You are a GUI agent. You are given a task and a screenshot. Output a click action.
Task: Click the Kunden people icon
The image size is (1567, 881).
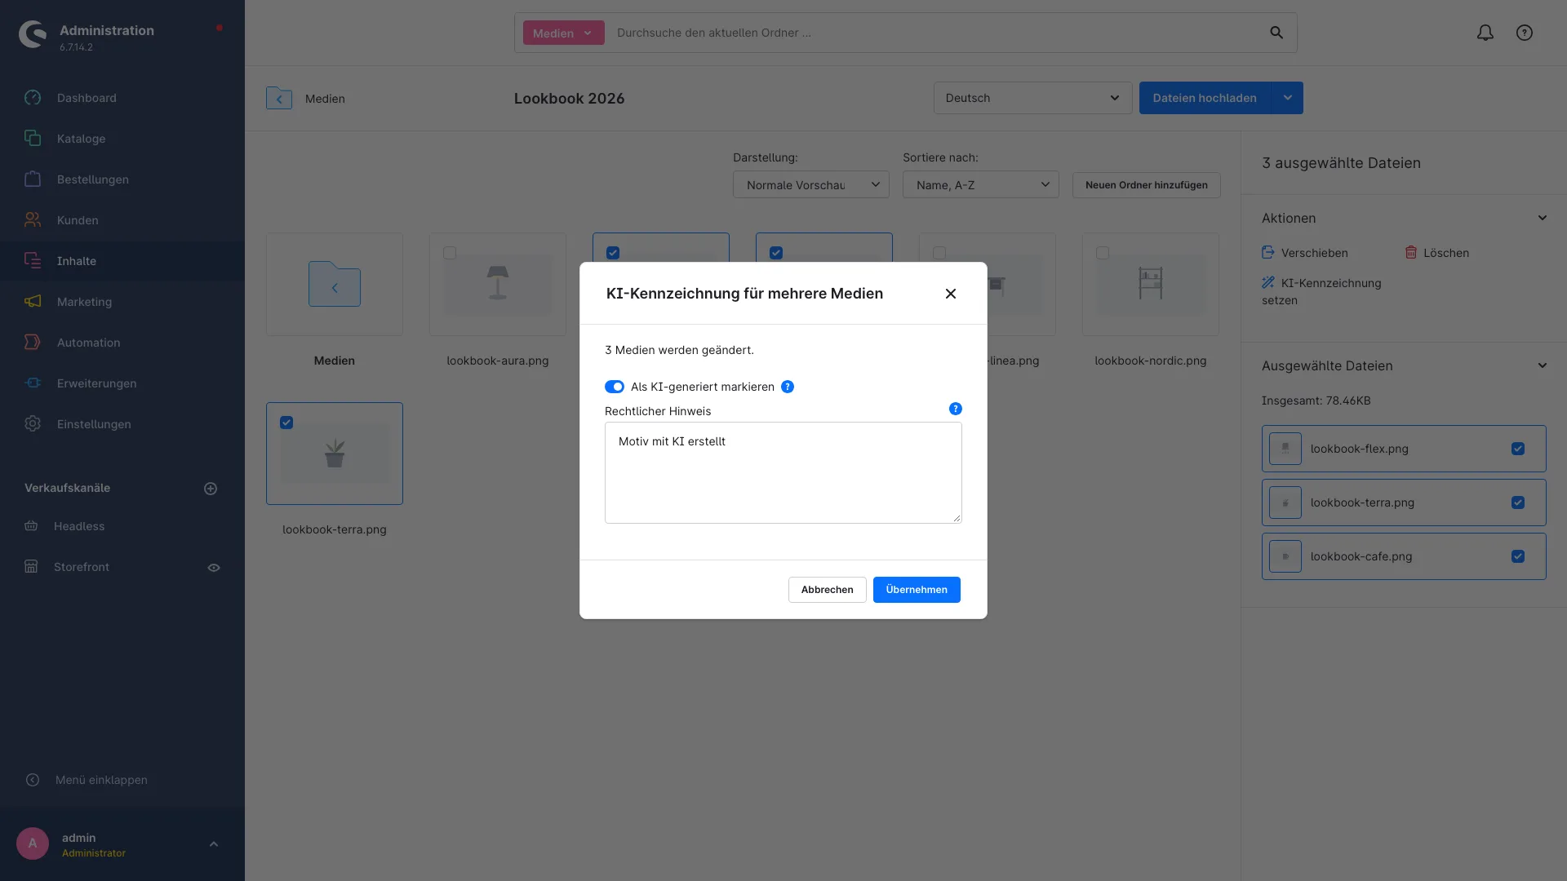tap(33, 220)
